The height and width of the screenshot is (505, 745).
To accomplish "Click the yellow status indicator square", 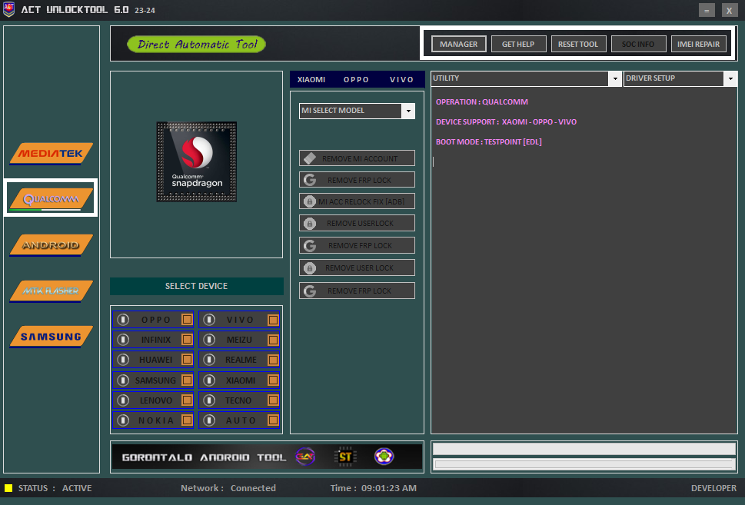I will 8,488.
